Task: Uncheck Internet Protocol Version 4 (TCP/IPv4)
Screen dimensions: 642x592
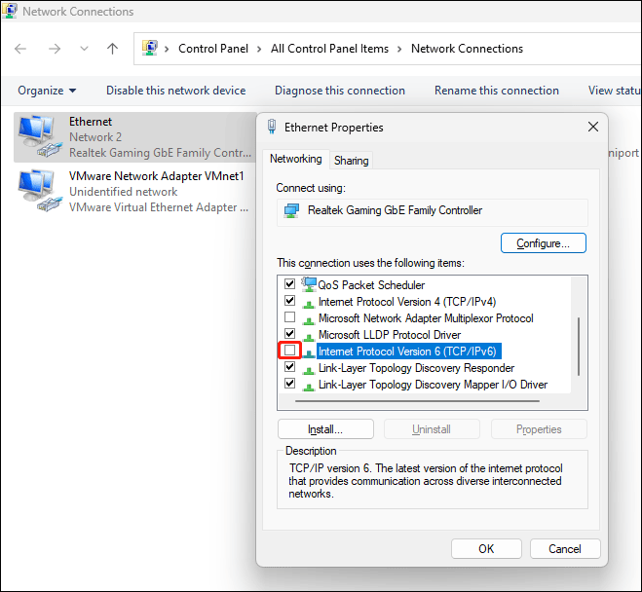Action: (289, 302)
